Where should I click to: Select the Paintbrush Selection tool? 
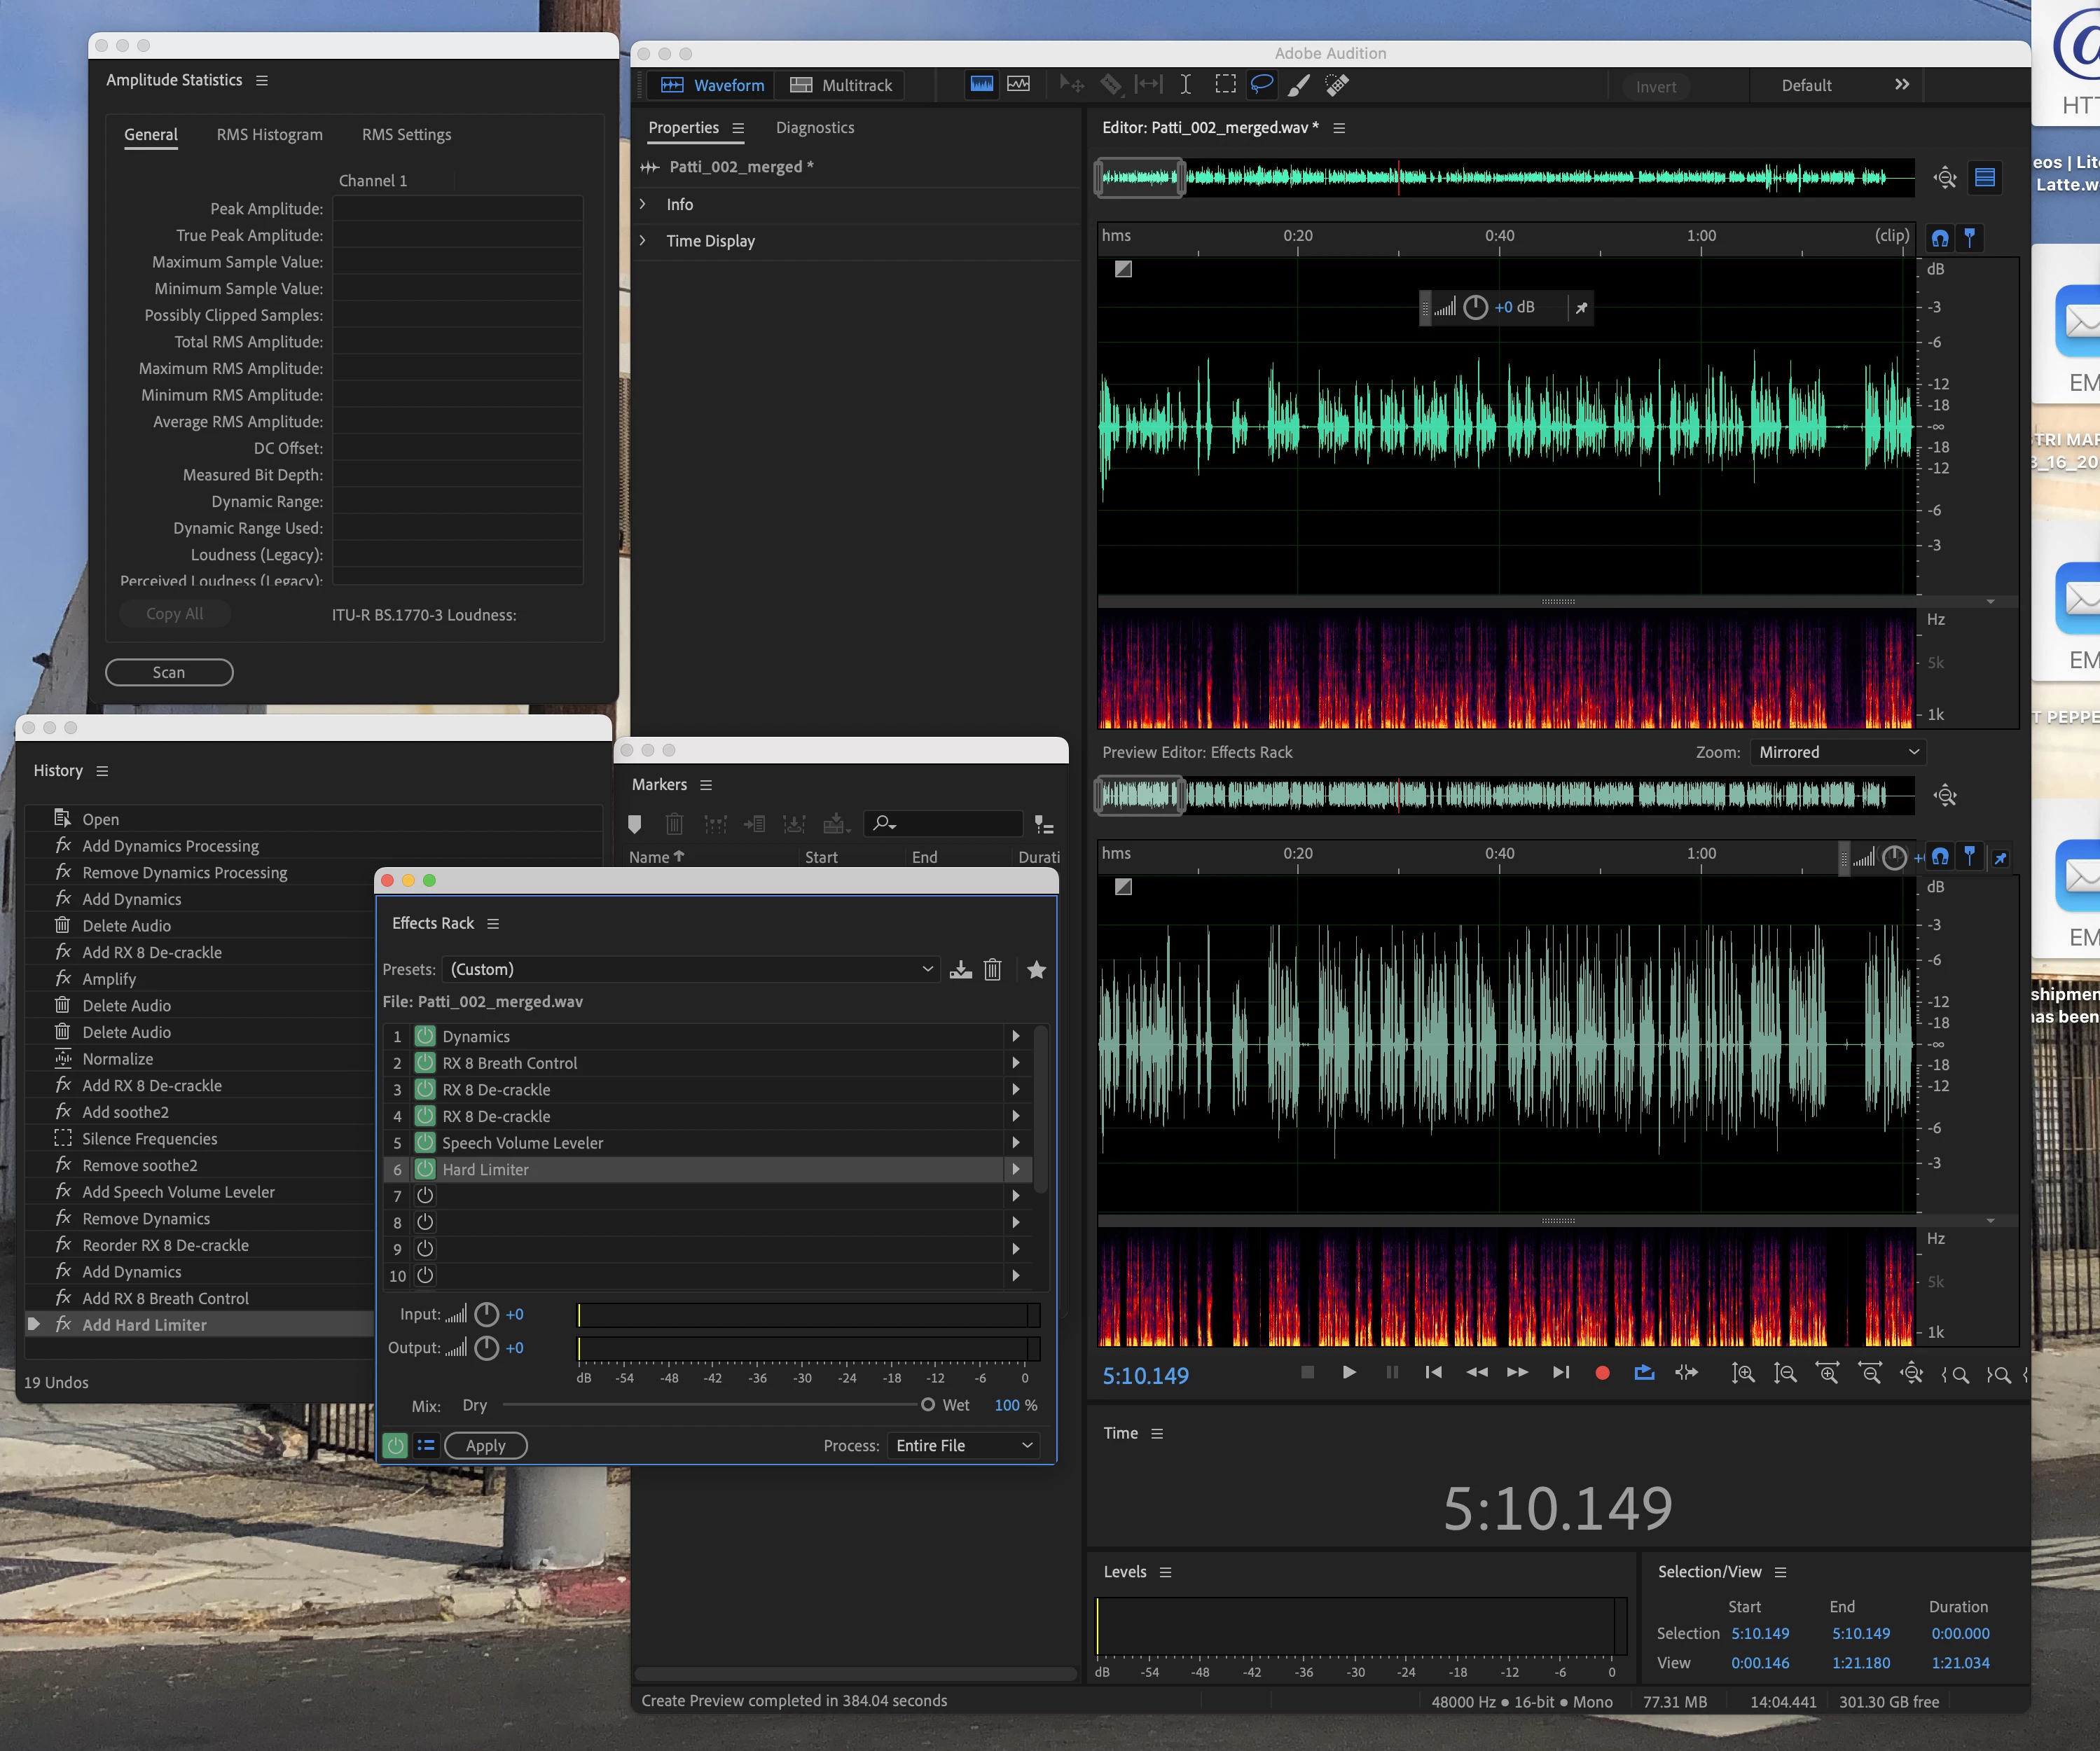[x=1299, y=85]
